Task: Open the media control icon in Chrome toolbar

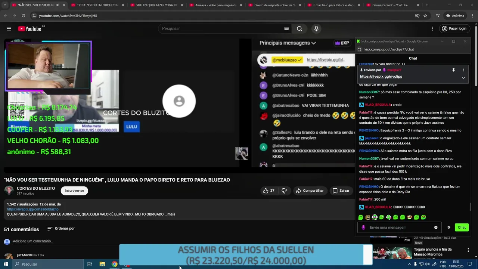Action: (438, 16)
